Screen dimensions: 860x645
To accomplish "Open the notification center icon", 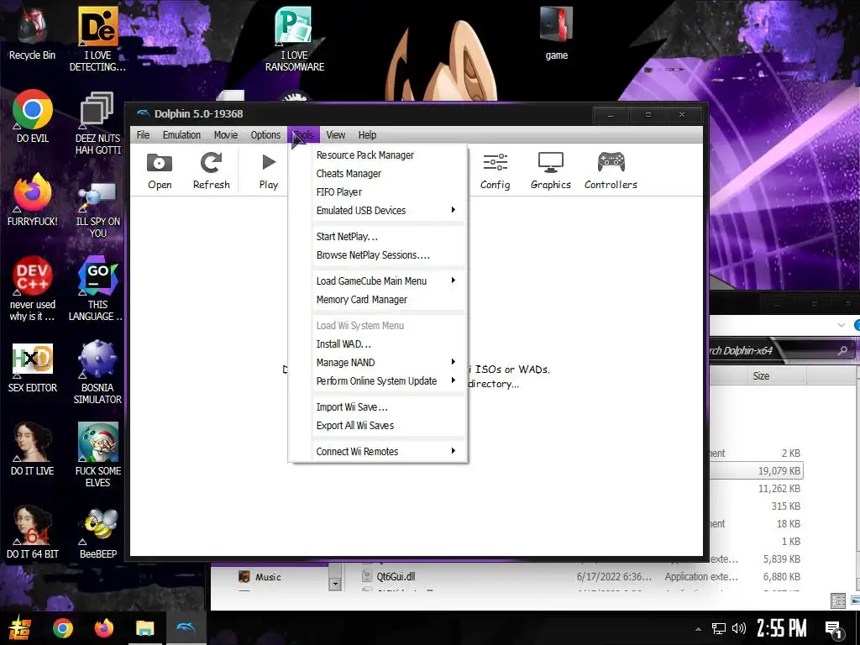I will (834, 628).
